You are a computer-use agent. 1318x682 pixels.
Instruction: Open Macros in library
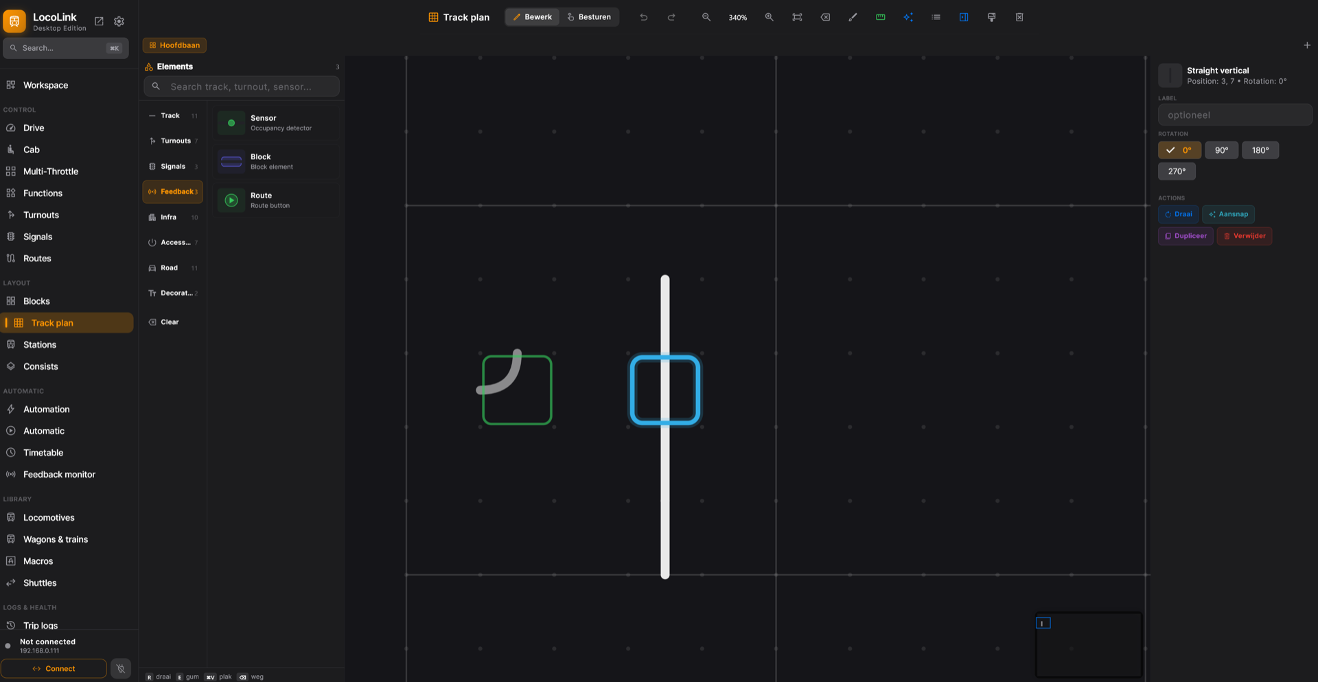point(67,561)
